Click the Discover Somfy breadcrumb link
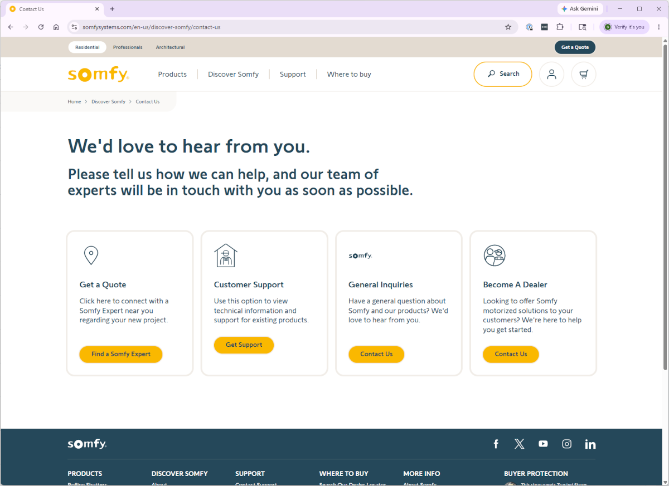The image size is (669, 486). tap(109, 102)
